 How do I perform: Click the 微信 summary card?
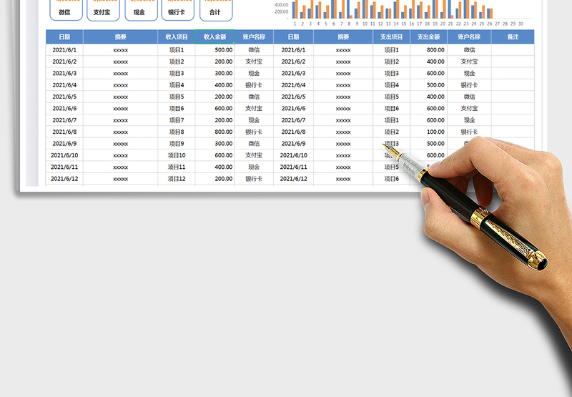[65, 10]
